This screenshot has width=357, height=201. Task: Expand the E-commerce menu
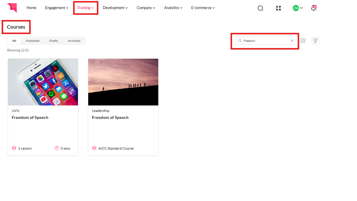203,8
